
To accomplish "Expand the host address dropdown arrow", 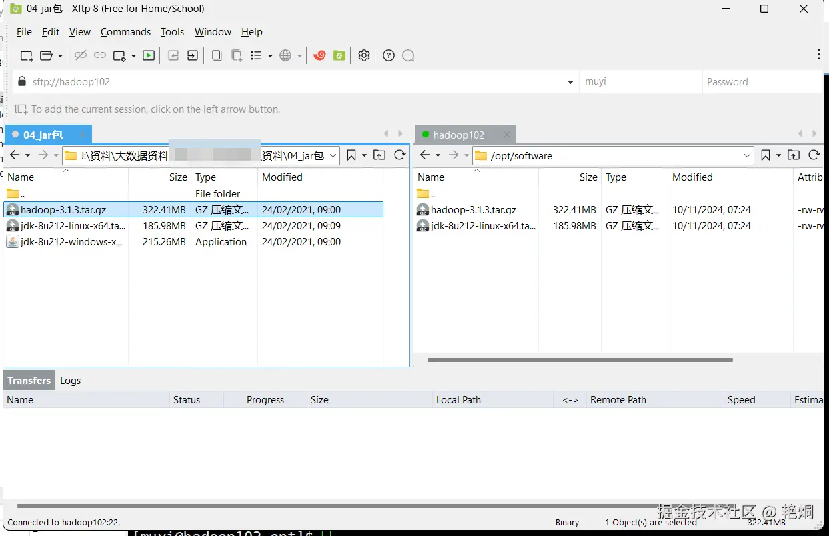I will (571, 82).
